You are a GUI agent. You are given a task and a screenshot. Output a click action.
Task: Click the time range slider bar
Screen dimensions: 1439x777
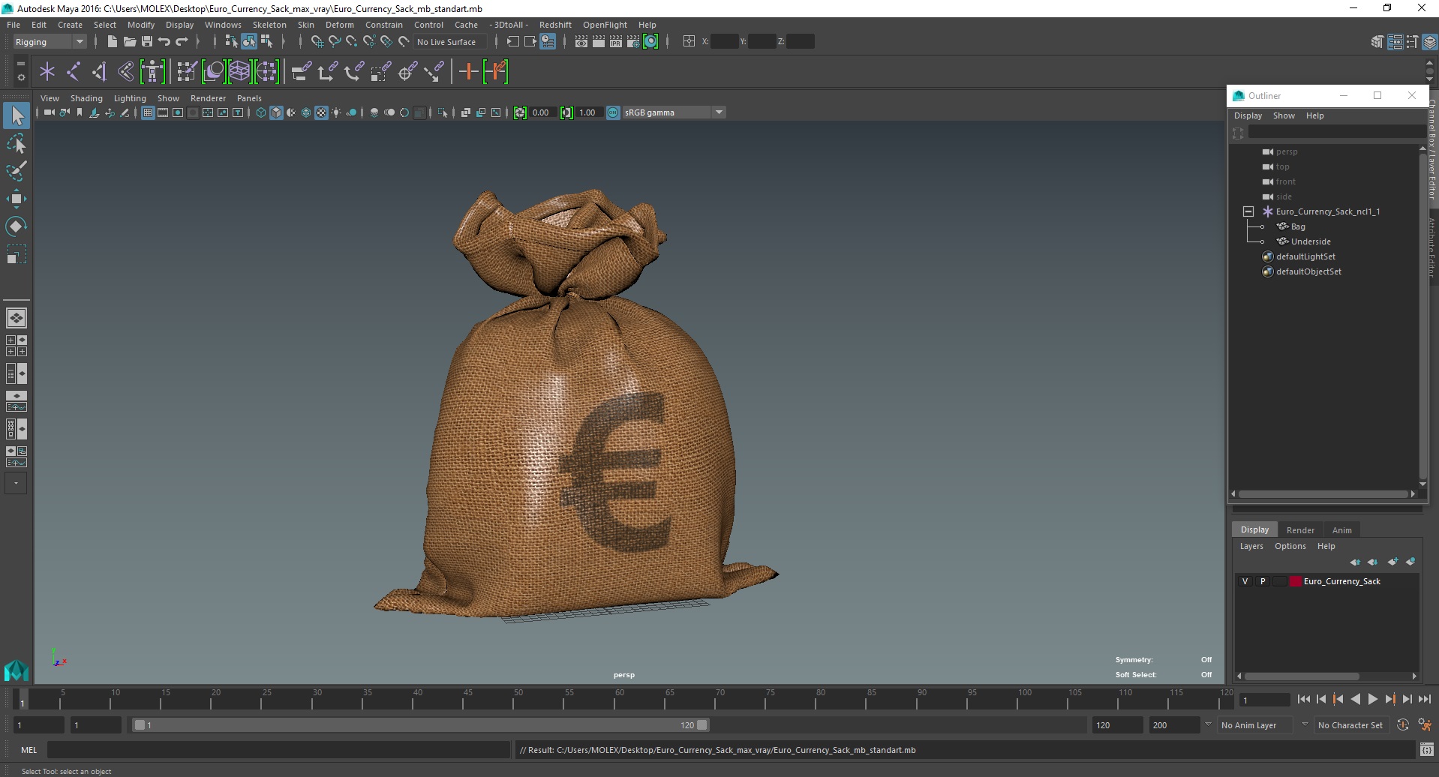pos(421,724)
